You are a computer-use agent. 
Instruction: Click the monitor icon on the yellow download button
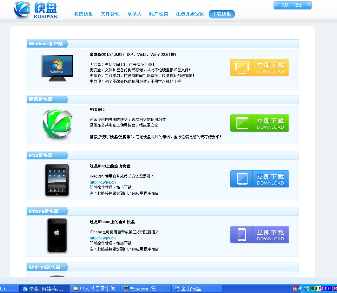point(242,67)
